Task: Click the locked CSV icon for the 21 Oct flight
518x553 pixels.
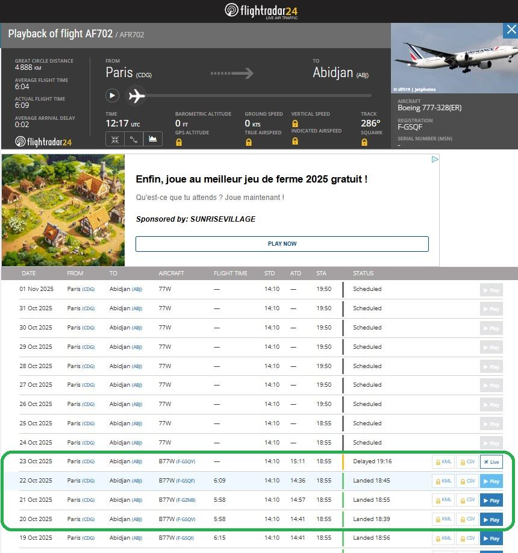Action: tap(467, 501)
